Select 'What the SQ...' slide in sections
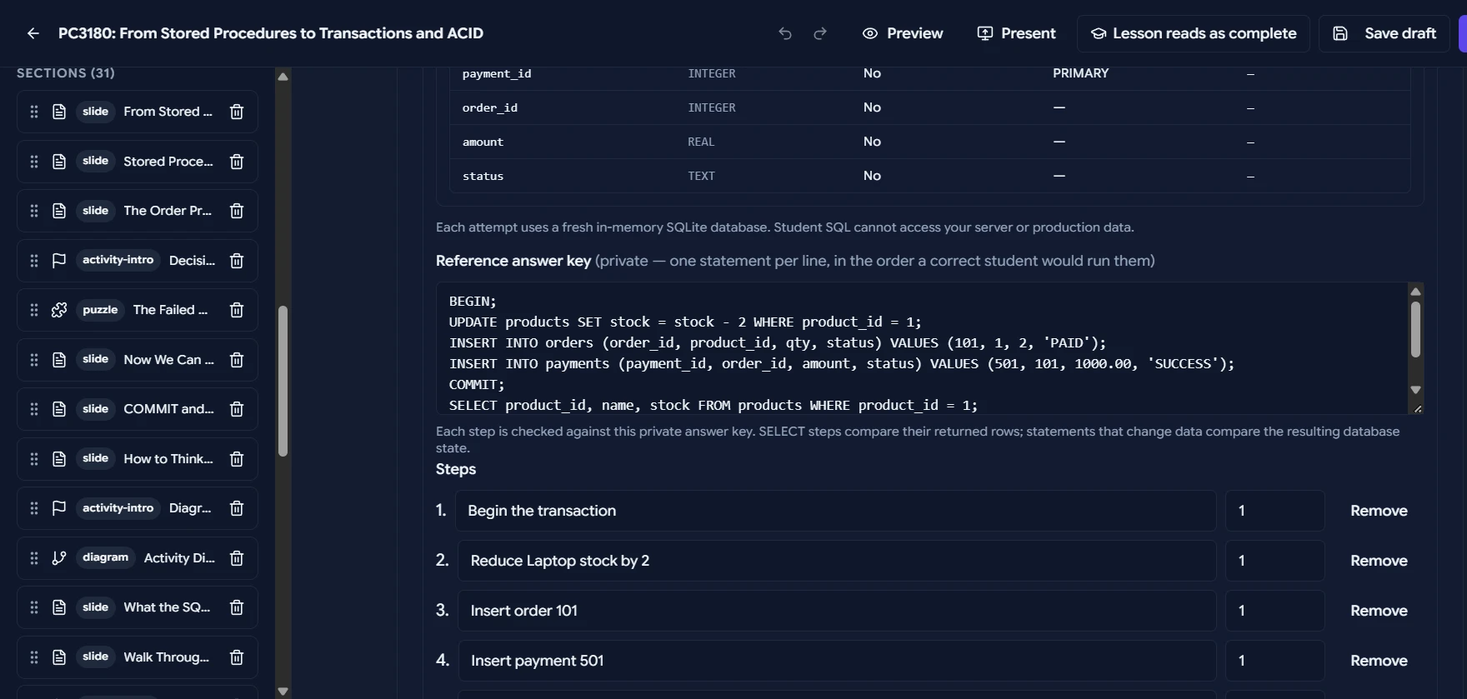This screenshot has width=1467, height=699. [138, 607]
